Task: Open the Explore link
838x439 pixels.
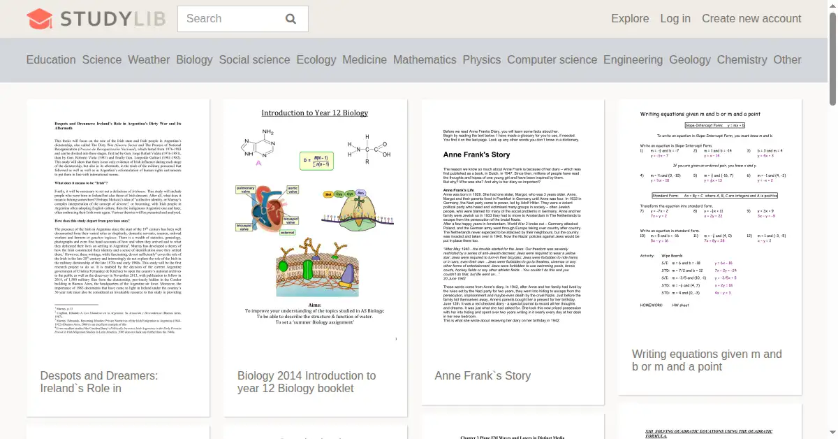Action: pyautogui.click(x=630, y=19)
